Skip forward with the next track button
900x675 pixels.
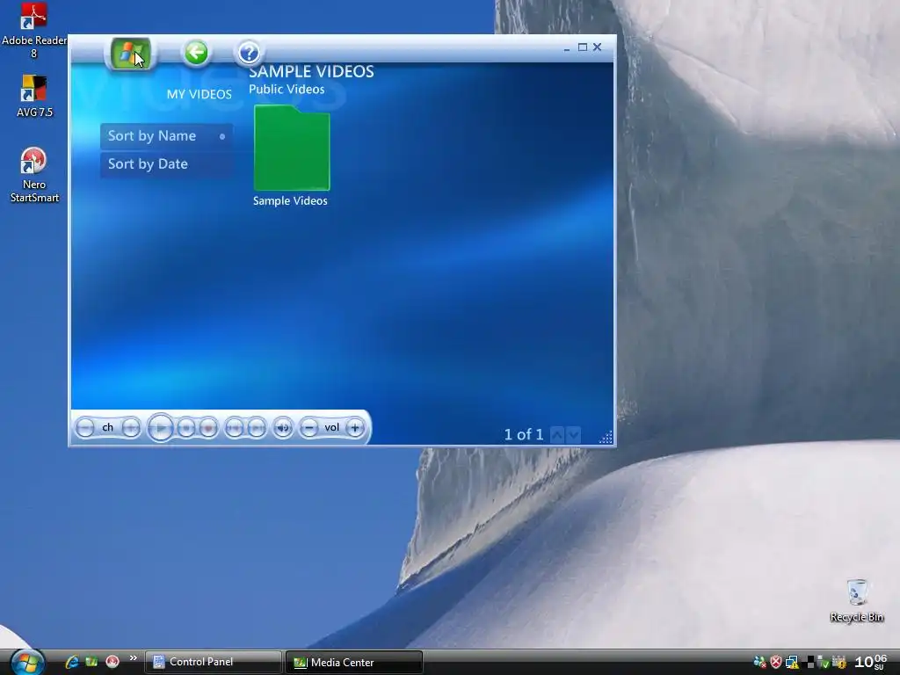[257, 428]
